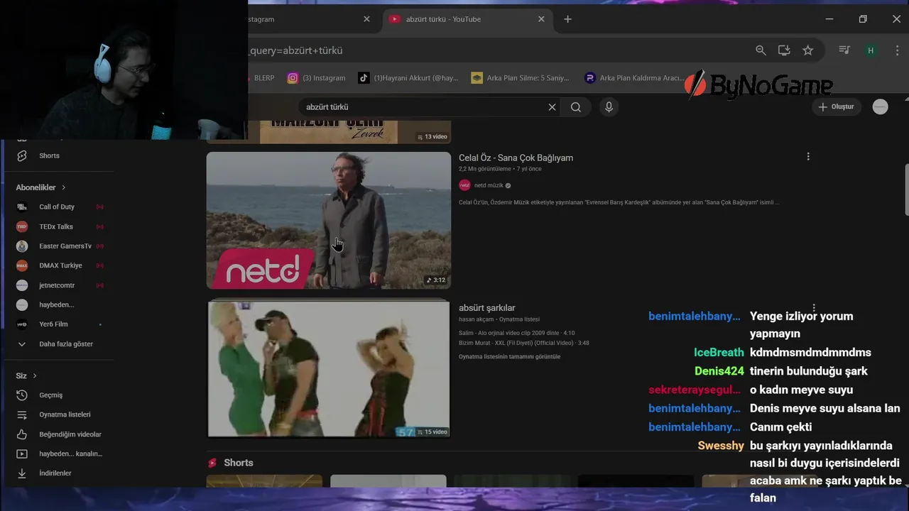Open the DMAX Turkiye subscription
Image resolution: width=909 pixels, height=511 pixels.
[59, 265]
